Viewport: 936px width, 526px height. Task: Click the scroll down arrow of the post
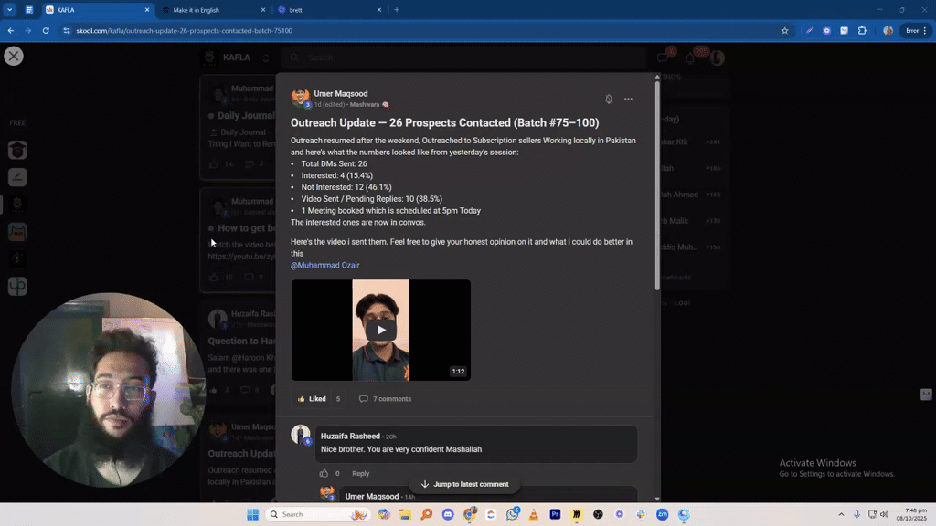click(657, 498)
